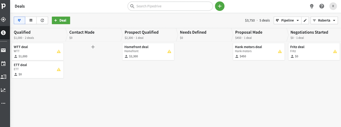Open the Mail icon in sidebar
Screen dimensions: 341x127
tap(3, 51)
